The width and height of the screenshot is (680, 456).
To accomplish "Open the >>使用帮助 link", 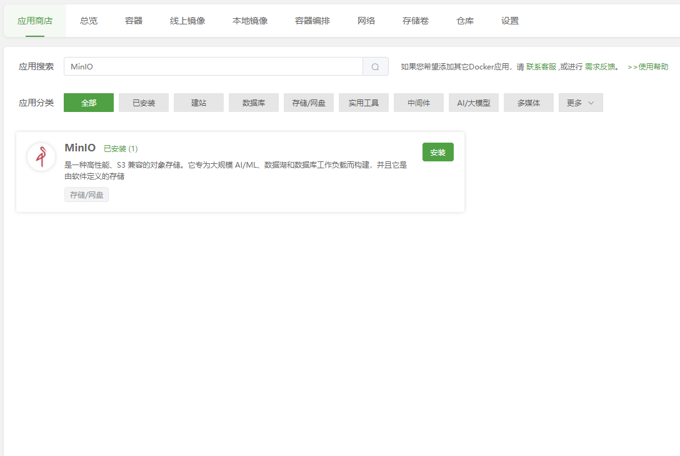I will [648, 67].
